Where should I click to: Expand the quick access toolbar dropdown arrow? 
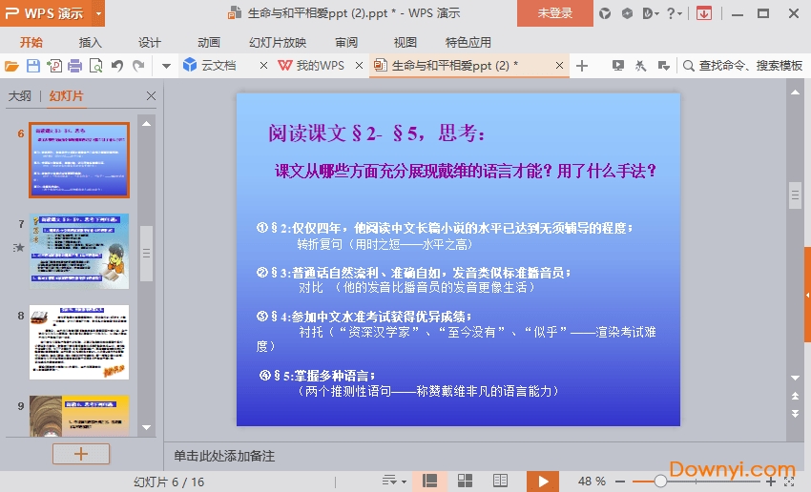(x=166, y=66)
